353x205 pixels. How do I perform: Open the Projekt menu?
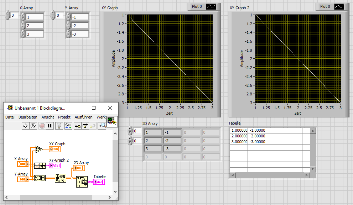(x=64, y=117)
